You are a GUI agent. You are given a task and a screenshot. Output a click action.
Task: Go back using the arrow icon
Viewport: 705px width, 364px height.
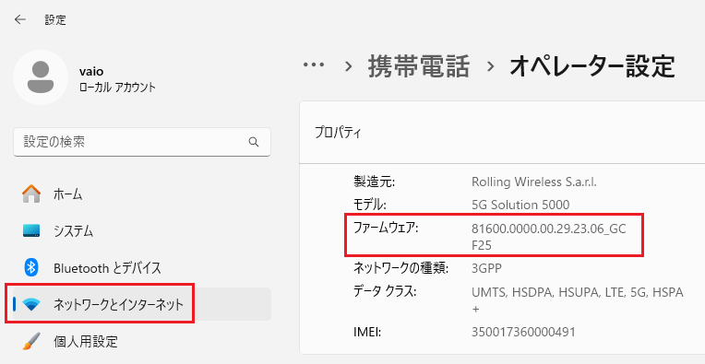[19, 19]
